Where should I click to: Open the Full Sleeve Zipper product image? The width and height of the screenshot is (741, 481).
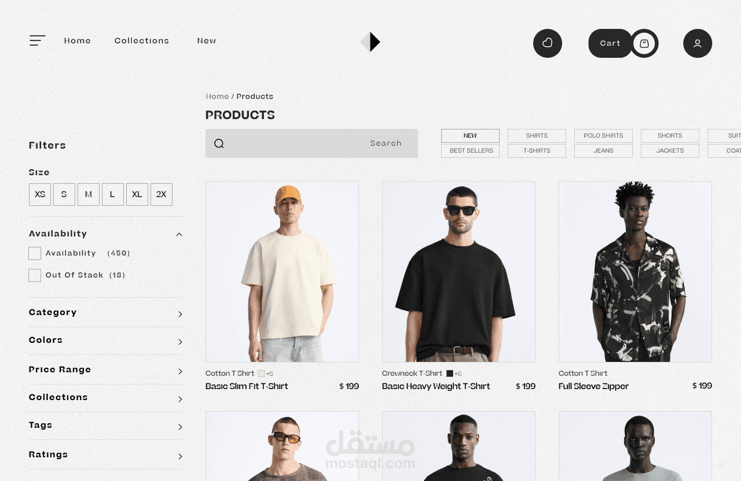coord(635,272)
